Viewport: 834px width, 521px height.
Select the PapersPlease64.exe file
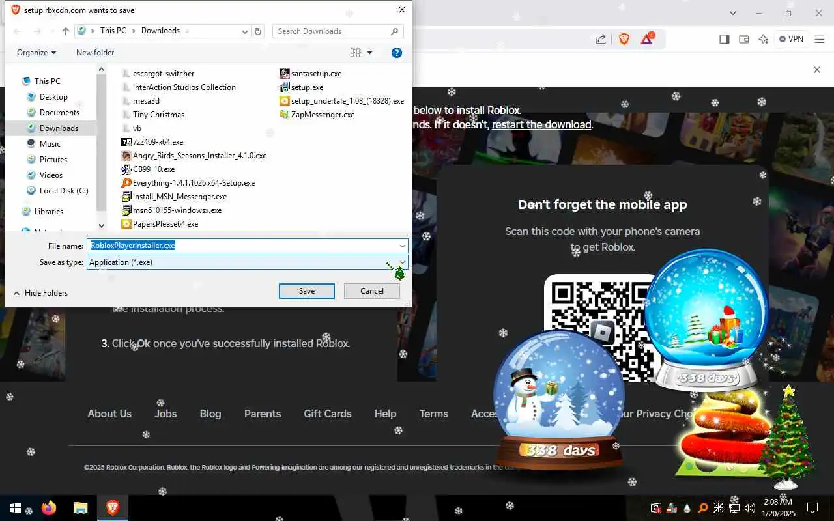click(160, 224)
